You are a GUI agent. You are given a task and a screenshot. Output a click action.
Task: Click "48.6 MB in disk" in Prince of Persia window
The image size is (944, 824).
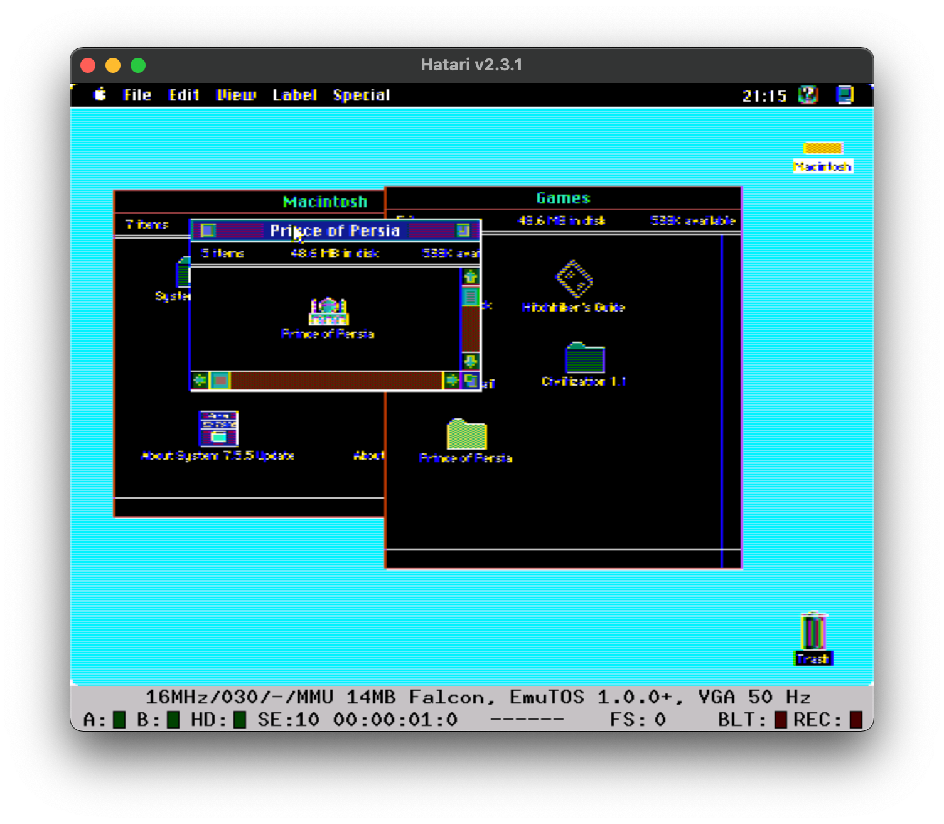coord(335,253)
